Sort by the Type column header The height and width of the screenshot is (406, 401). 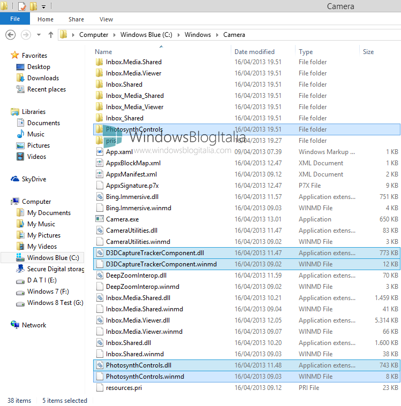306,52
